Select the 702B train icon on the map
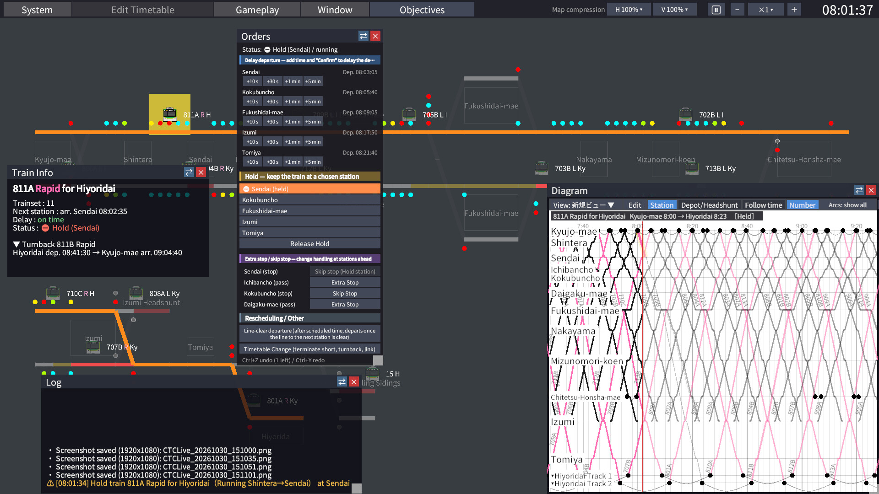The height and width of the screenshot is (494, 879). [685, 114]
